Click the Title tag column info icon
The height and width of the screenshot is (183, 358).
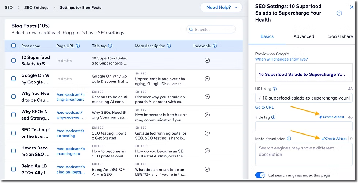(110, 46)
